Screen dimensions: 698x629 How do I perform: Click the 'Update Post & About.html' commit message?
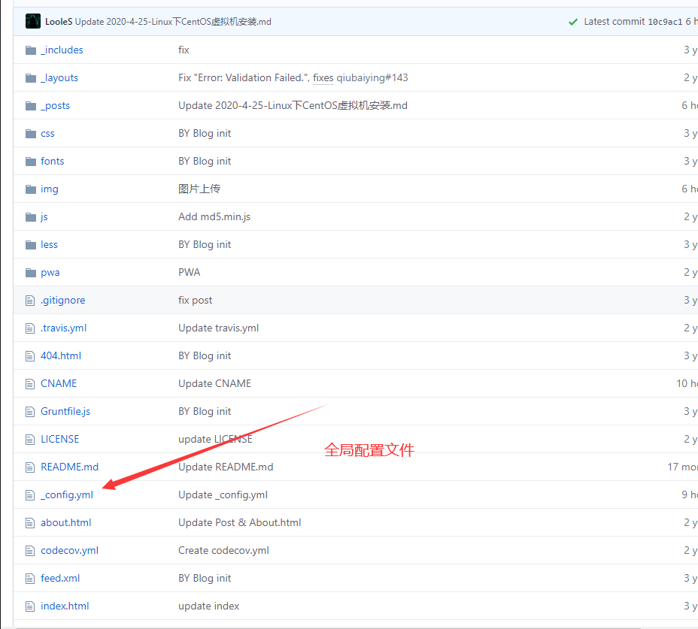click(x=239, y=523)
